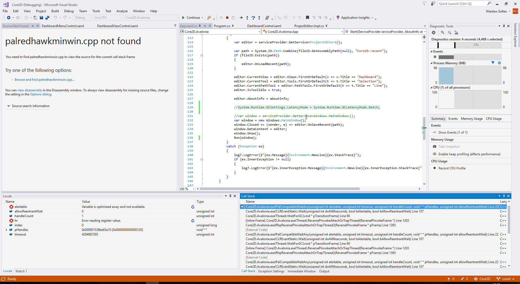Screen dimensions: 520x284
Task: Pin the Diagnostic Tools panel
Action: pos(504,26)
